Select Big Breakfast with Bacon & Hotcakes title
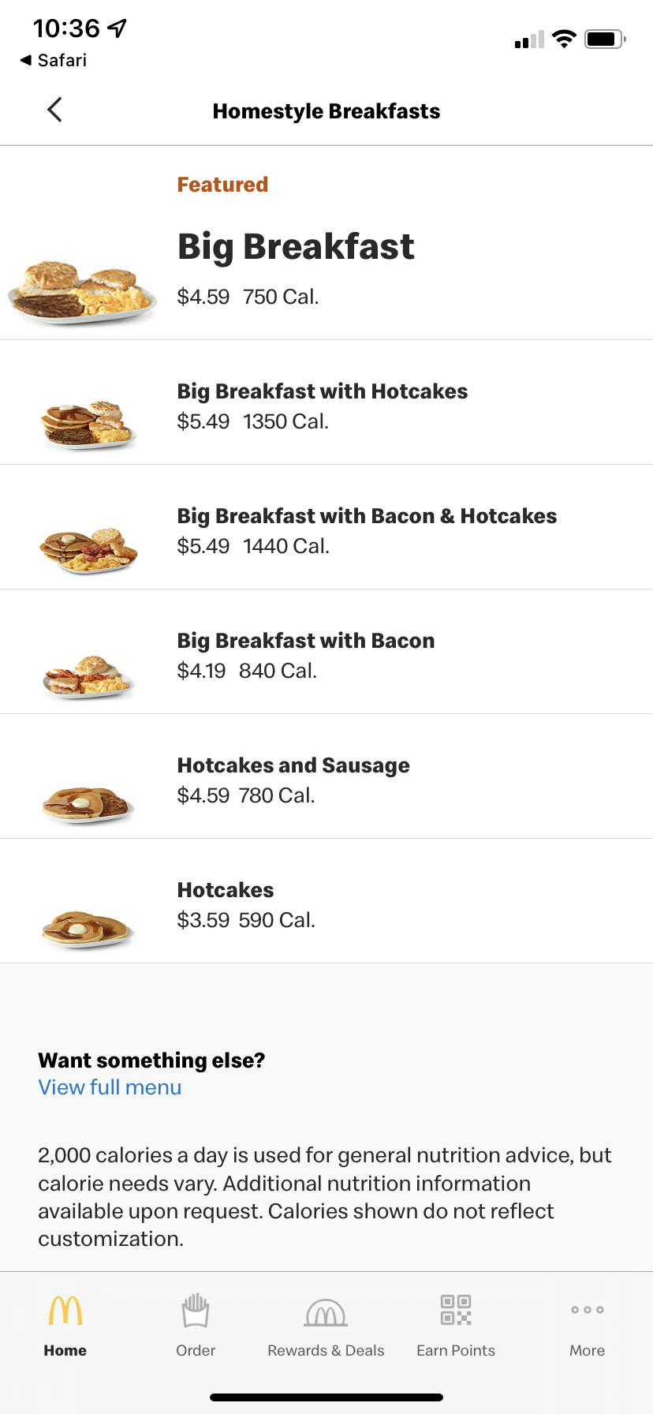 pyautogui.click(x=367, y=516)
